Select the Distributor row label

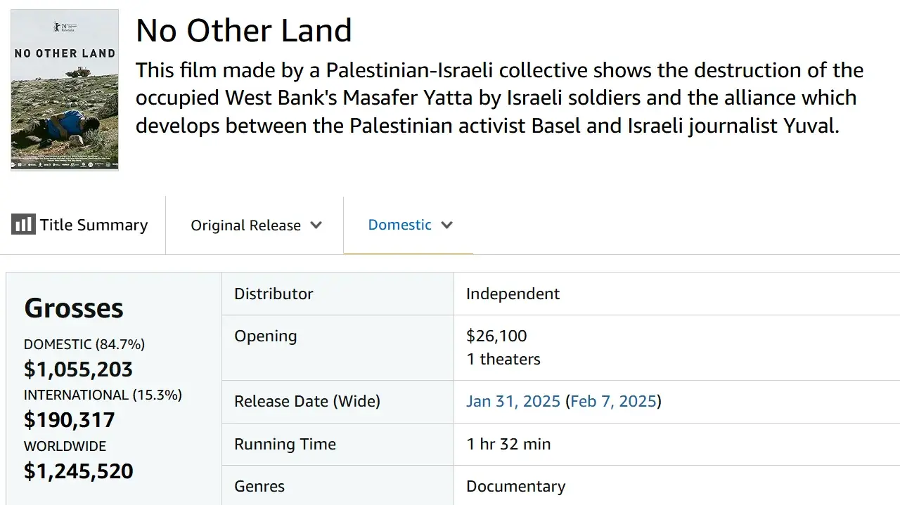pos(274,294)
